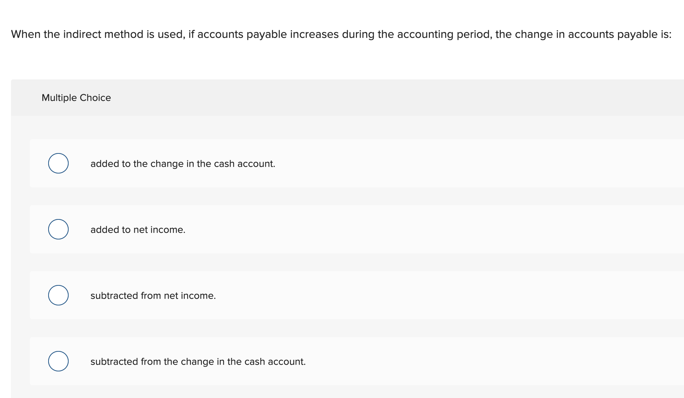Click the 'Multiple Choice' header label

point(76,97)
